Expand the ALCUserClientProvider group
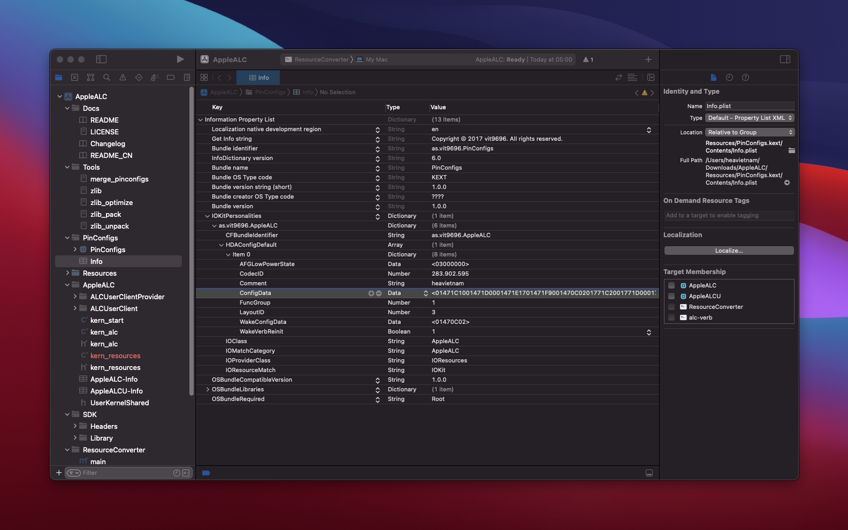The image size is (848, 530). (x=74, y=297)
